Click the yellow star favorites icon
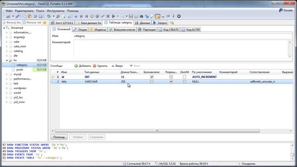297x167 pixels. tap(45, 23)
